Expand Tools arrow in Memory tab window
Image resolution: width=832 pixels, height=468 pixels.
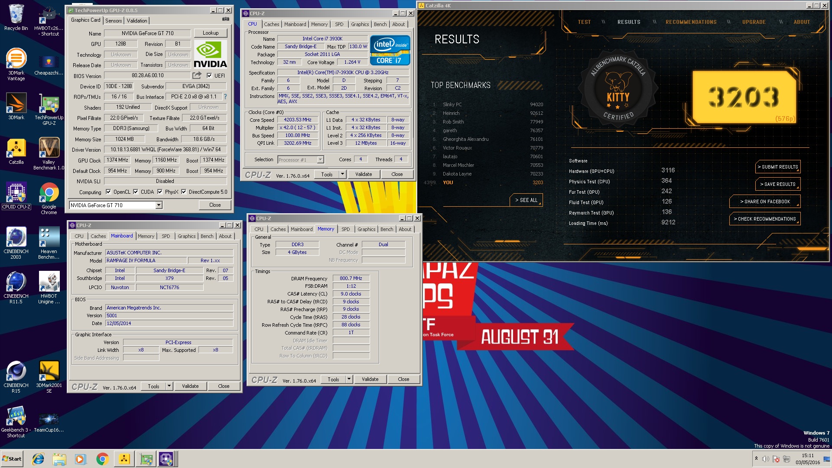pos(349,379)
